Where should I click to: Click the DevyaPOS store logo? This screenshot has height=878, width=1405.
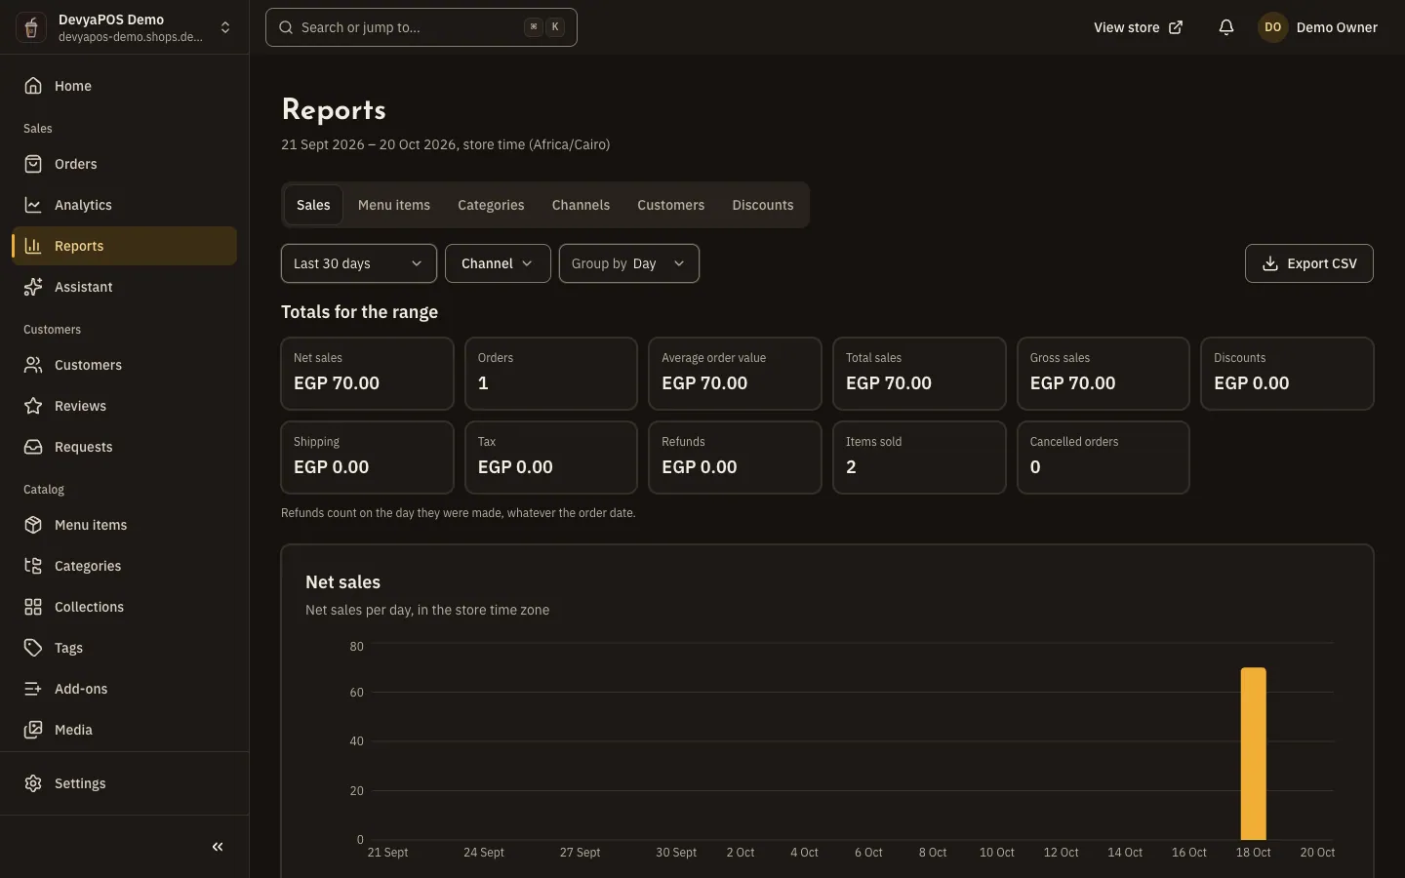click(x=31, y=27)
